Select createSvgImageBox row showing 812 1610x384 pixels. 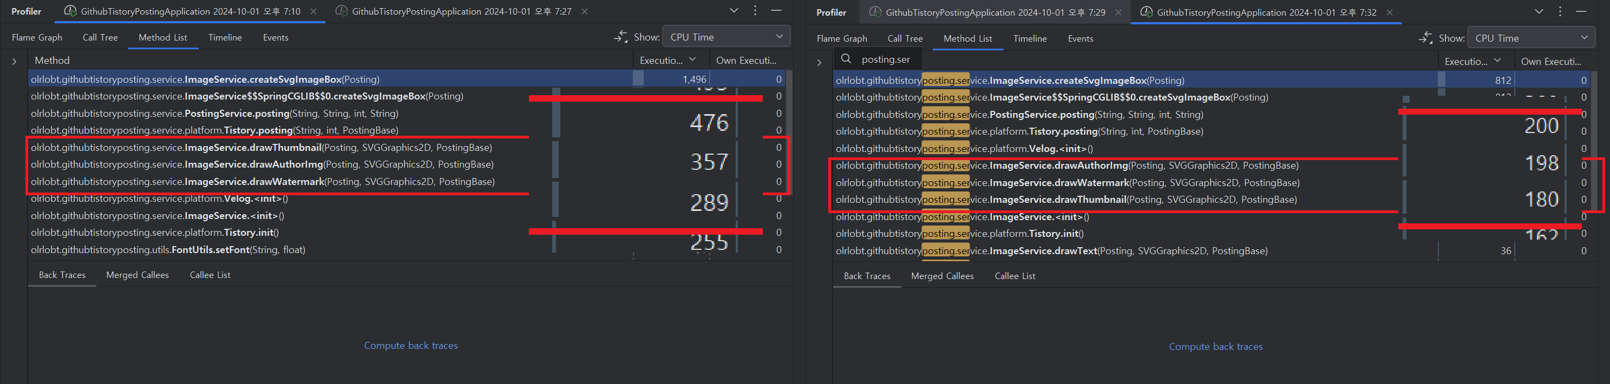click(1211, 81)
